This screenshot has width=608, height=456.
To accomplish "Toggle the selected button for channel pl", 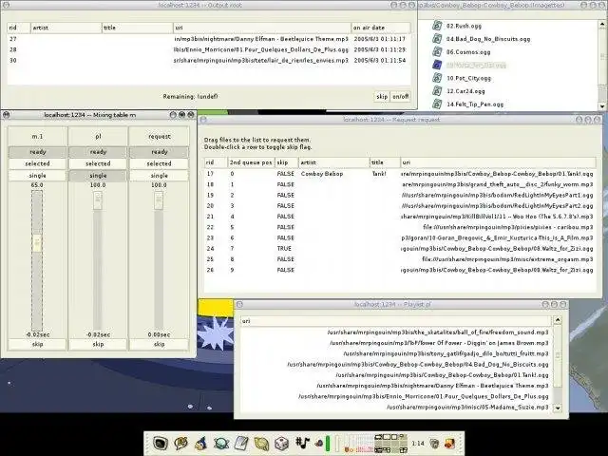I will coord(98,163).
